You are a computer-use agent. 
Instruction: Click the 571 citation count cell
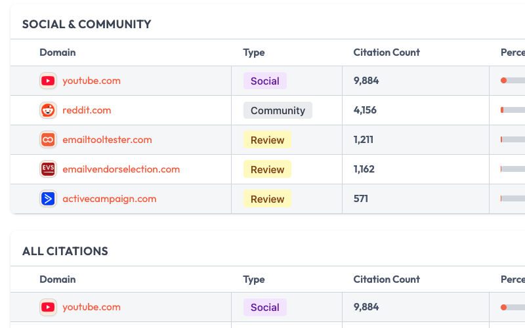pyautogui.click(x=360, y=199)
